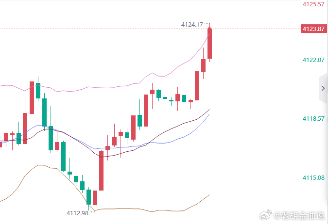Expand the side panel chevron arrow

pyautogui.click(x=323, y=88)
